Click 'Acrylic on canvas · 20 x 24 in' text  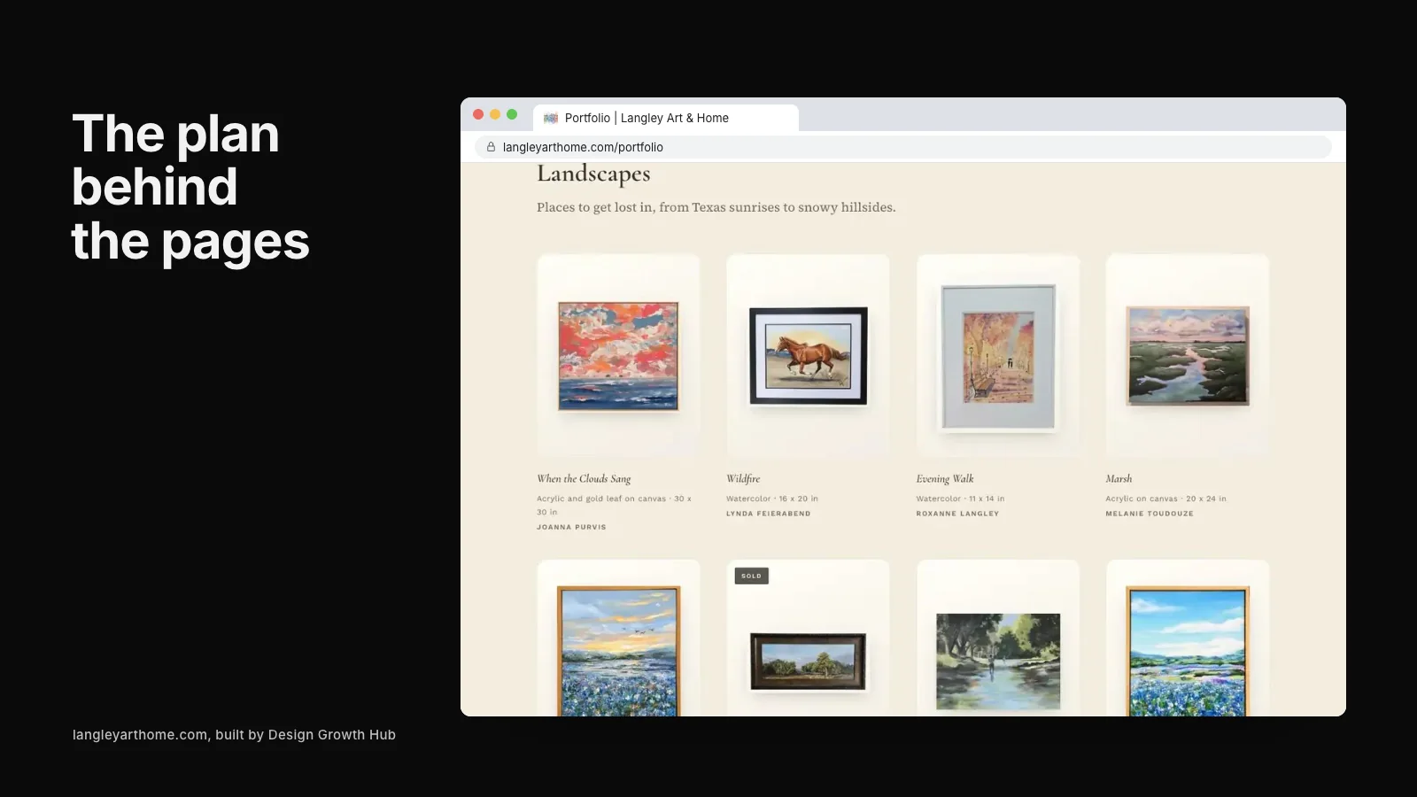pyautogui.click(x=1165, y=499)
